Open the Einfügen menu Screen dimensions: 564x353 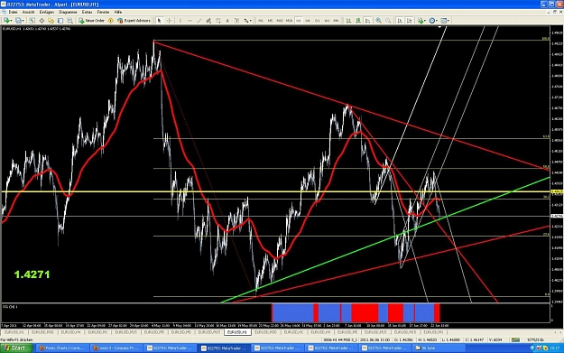click(46, 12)
